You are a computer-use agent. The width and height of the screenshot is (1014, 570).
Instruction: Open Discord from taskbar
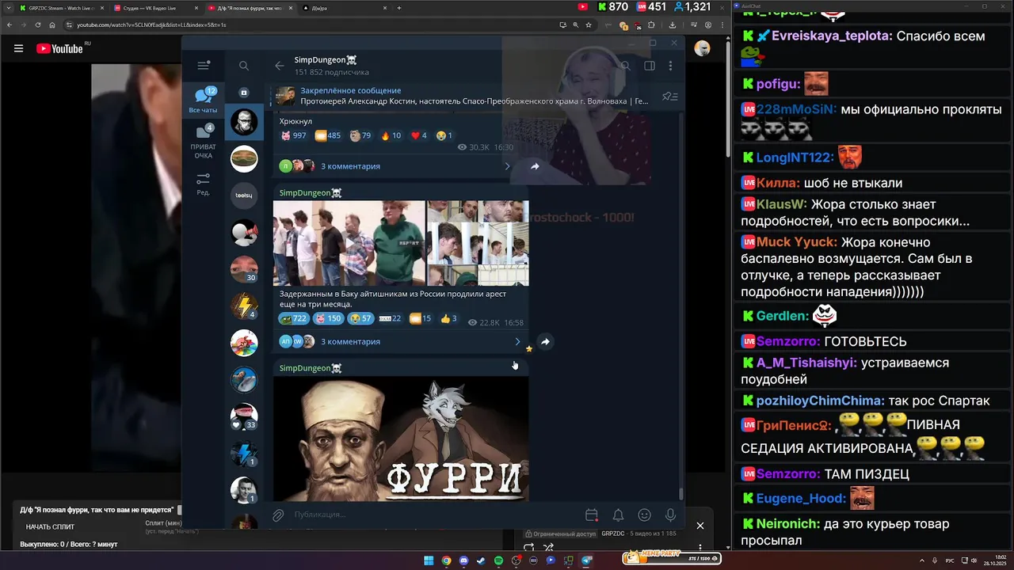(463, 560)
